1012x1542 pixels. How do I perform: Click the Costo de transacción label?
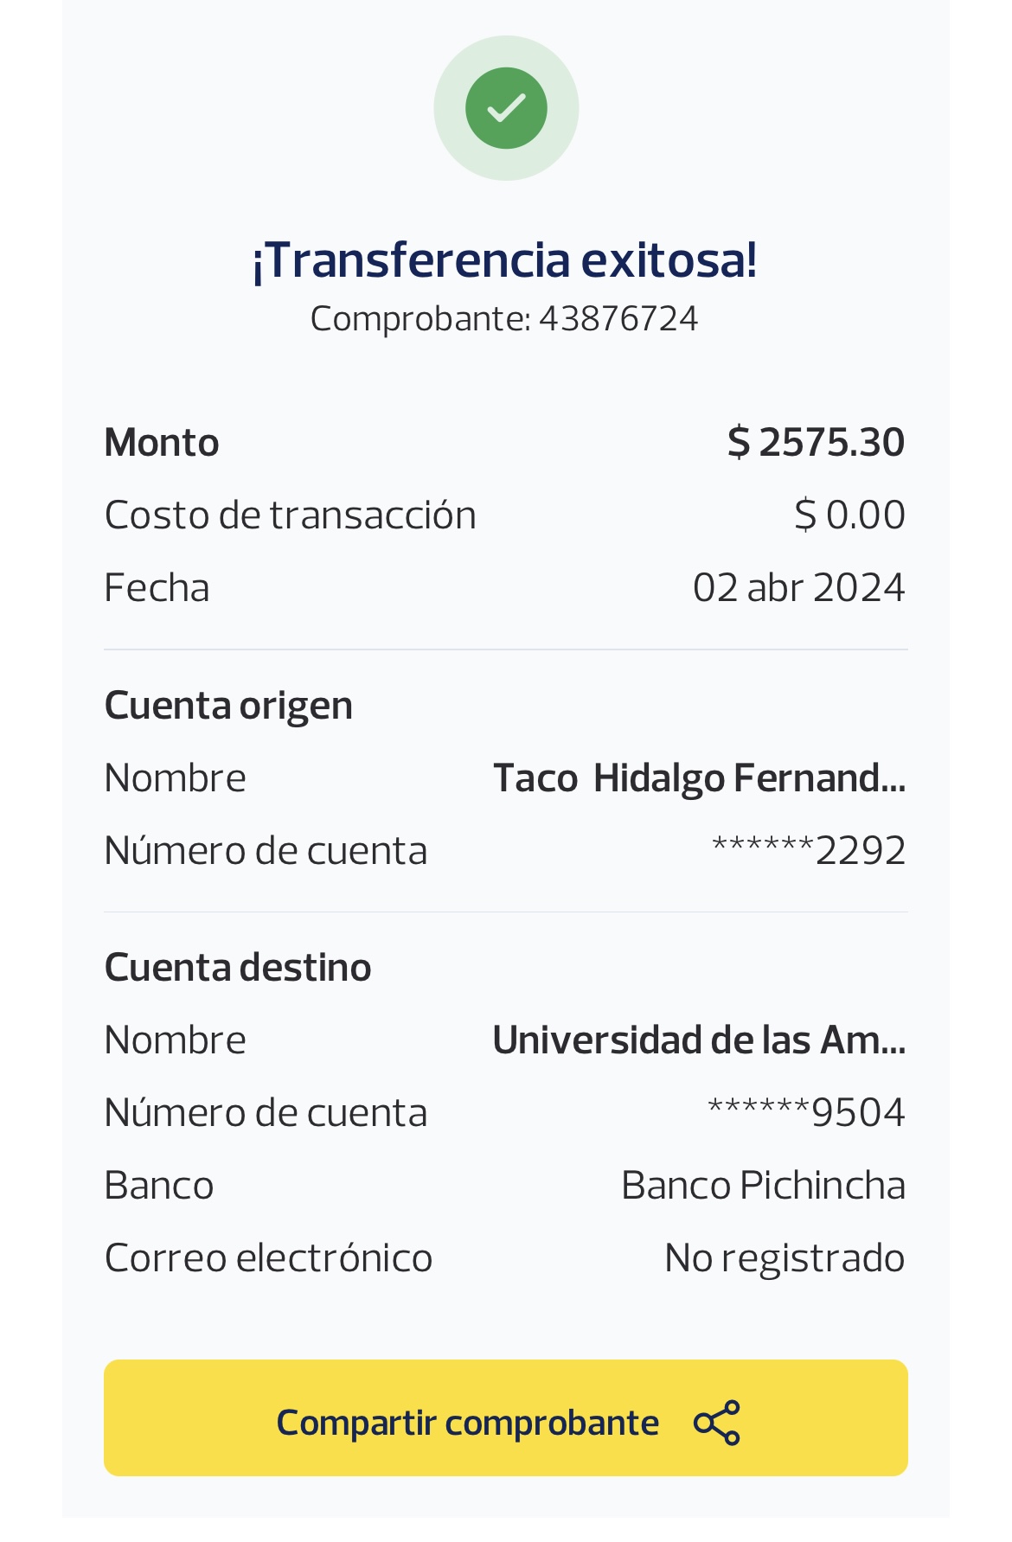click(x=290, y=515)
